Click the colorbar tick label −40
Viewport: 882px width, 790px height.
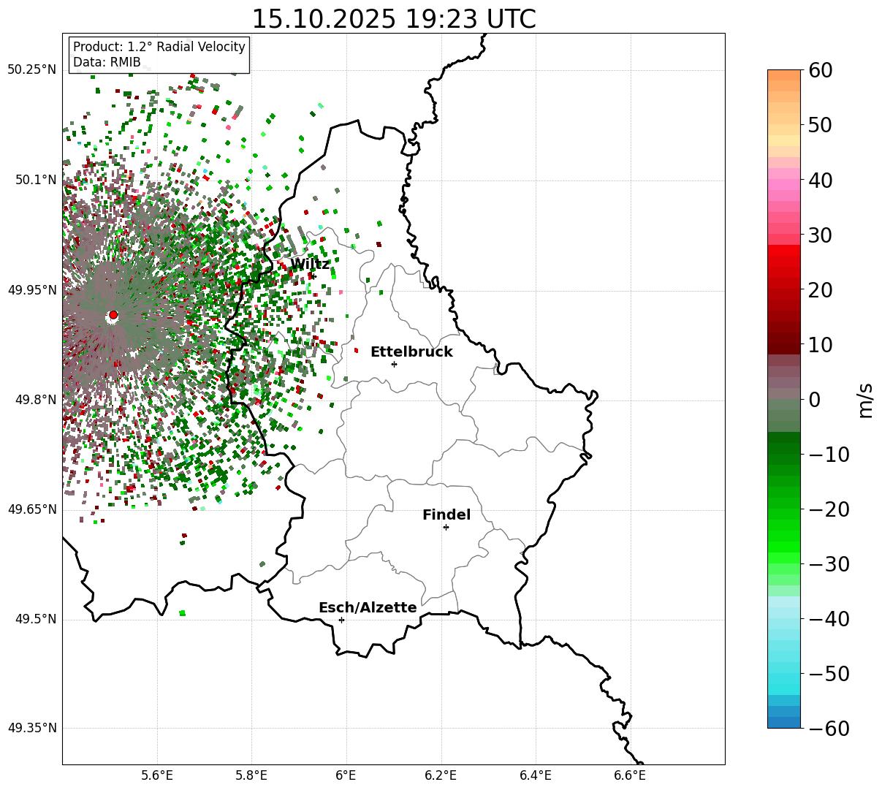pyautogui.click(x=829, y=619)
